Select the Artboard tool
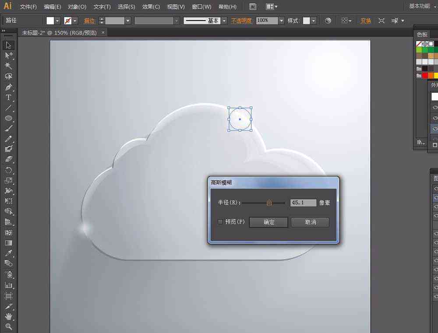The width and height of the screenshot is (438, 333). pos(8,296)
